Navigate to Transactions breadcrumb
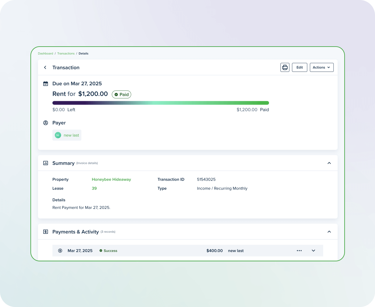Image resolution: width=375 pixels, height=307 pixels. click(x=66, y=54)
